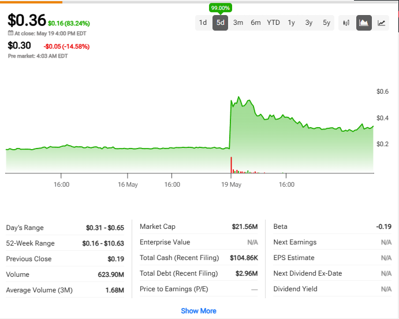Viewport: 399px width, 319px height.
Task: Select the 1d time range
Action: [203, 23]
